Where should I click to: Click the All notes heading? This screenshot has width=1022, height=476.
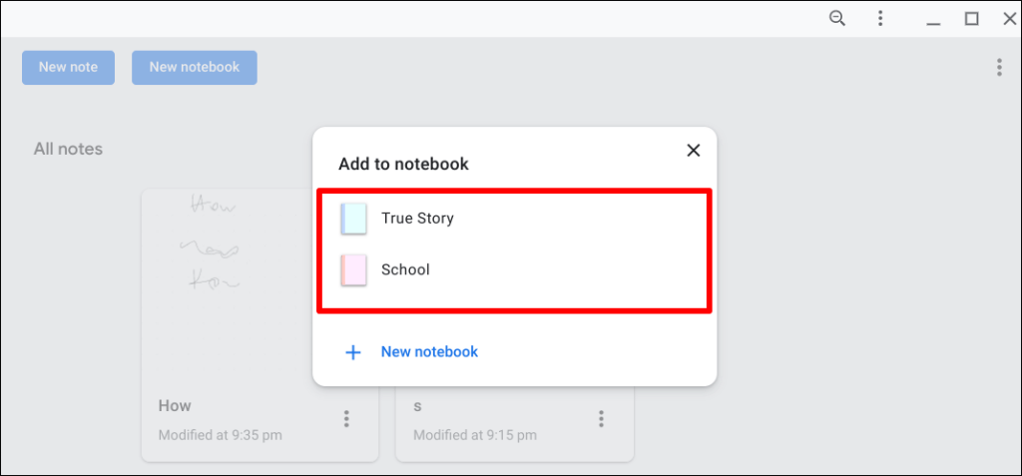tap(68, 149)
